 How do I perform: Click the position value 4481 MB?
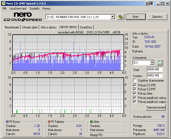(x=159, y=130)
